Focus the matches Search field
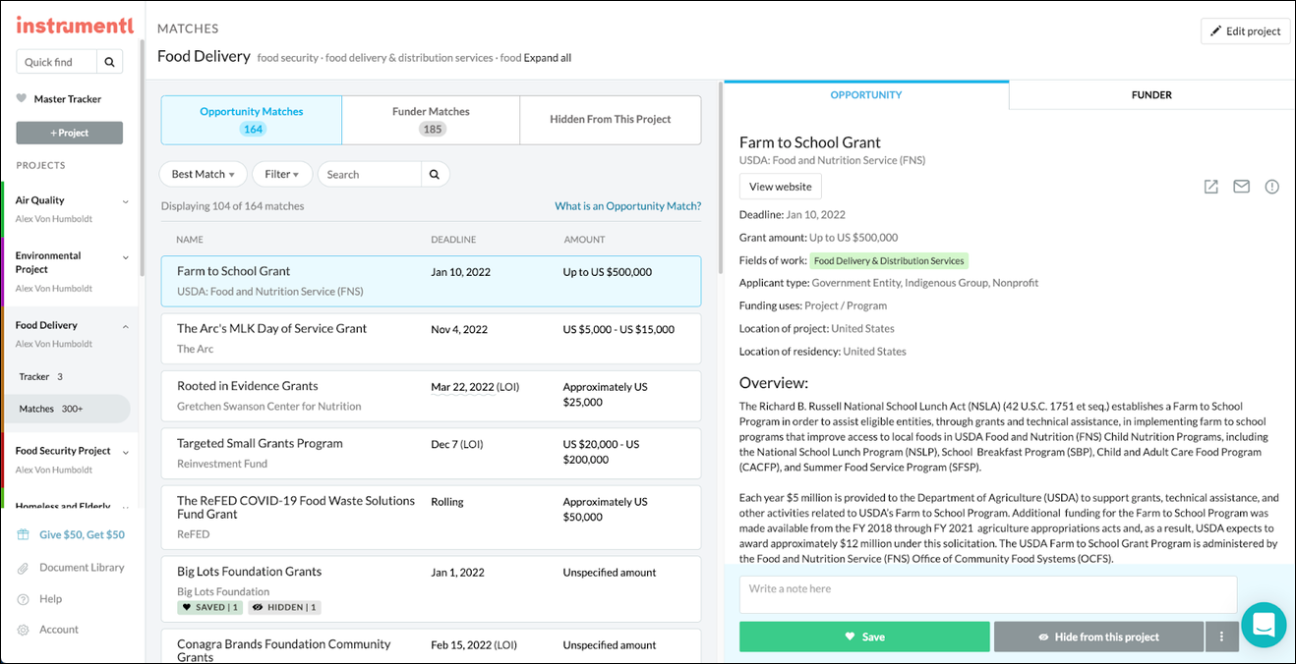Viewport: 1296px width, 664px height. (370, 174)
